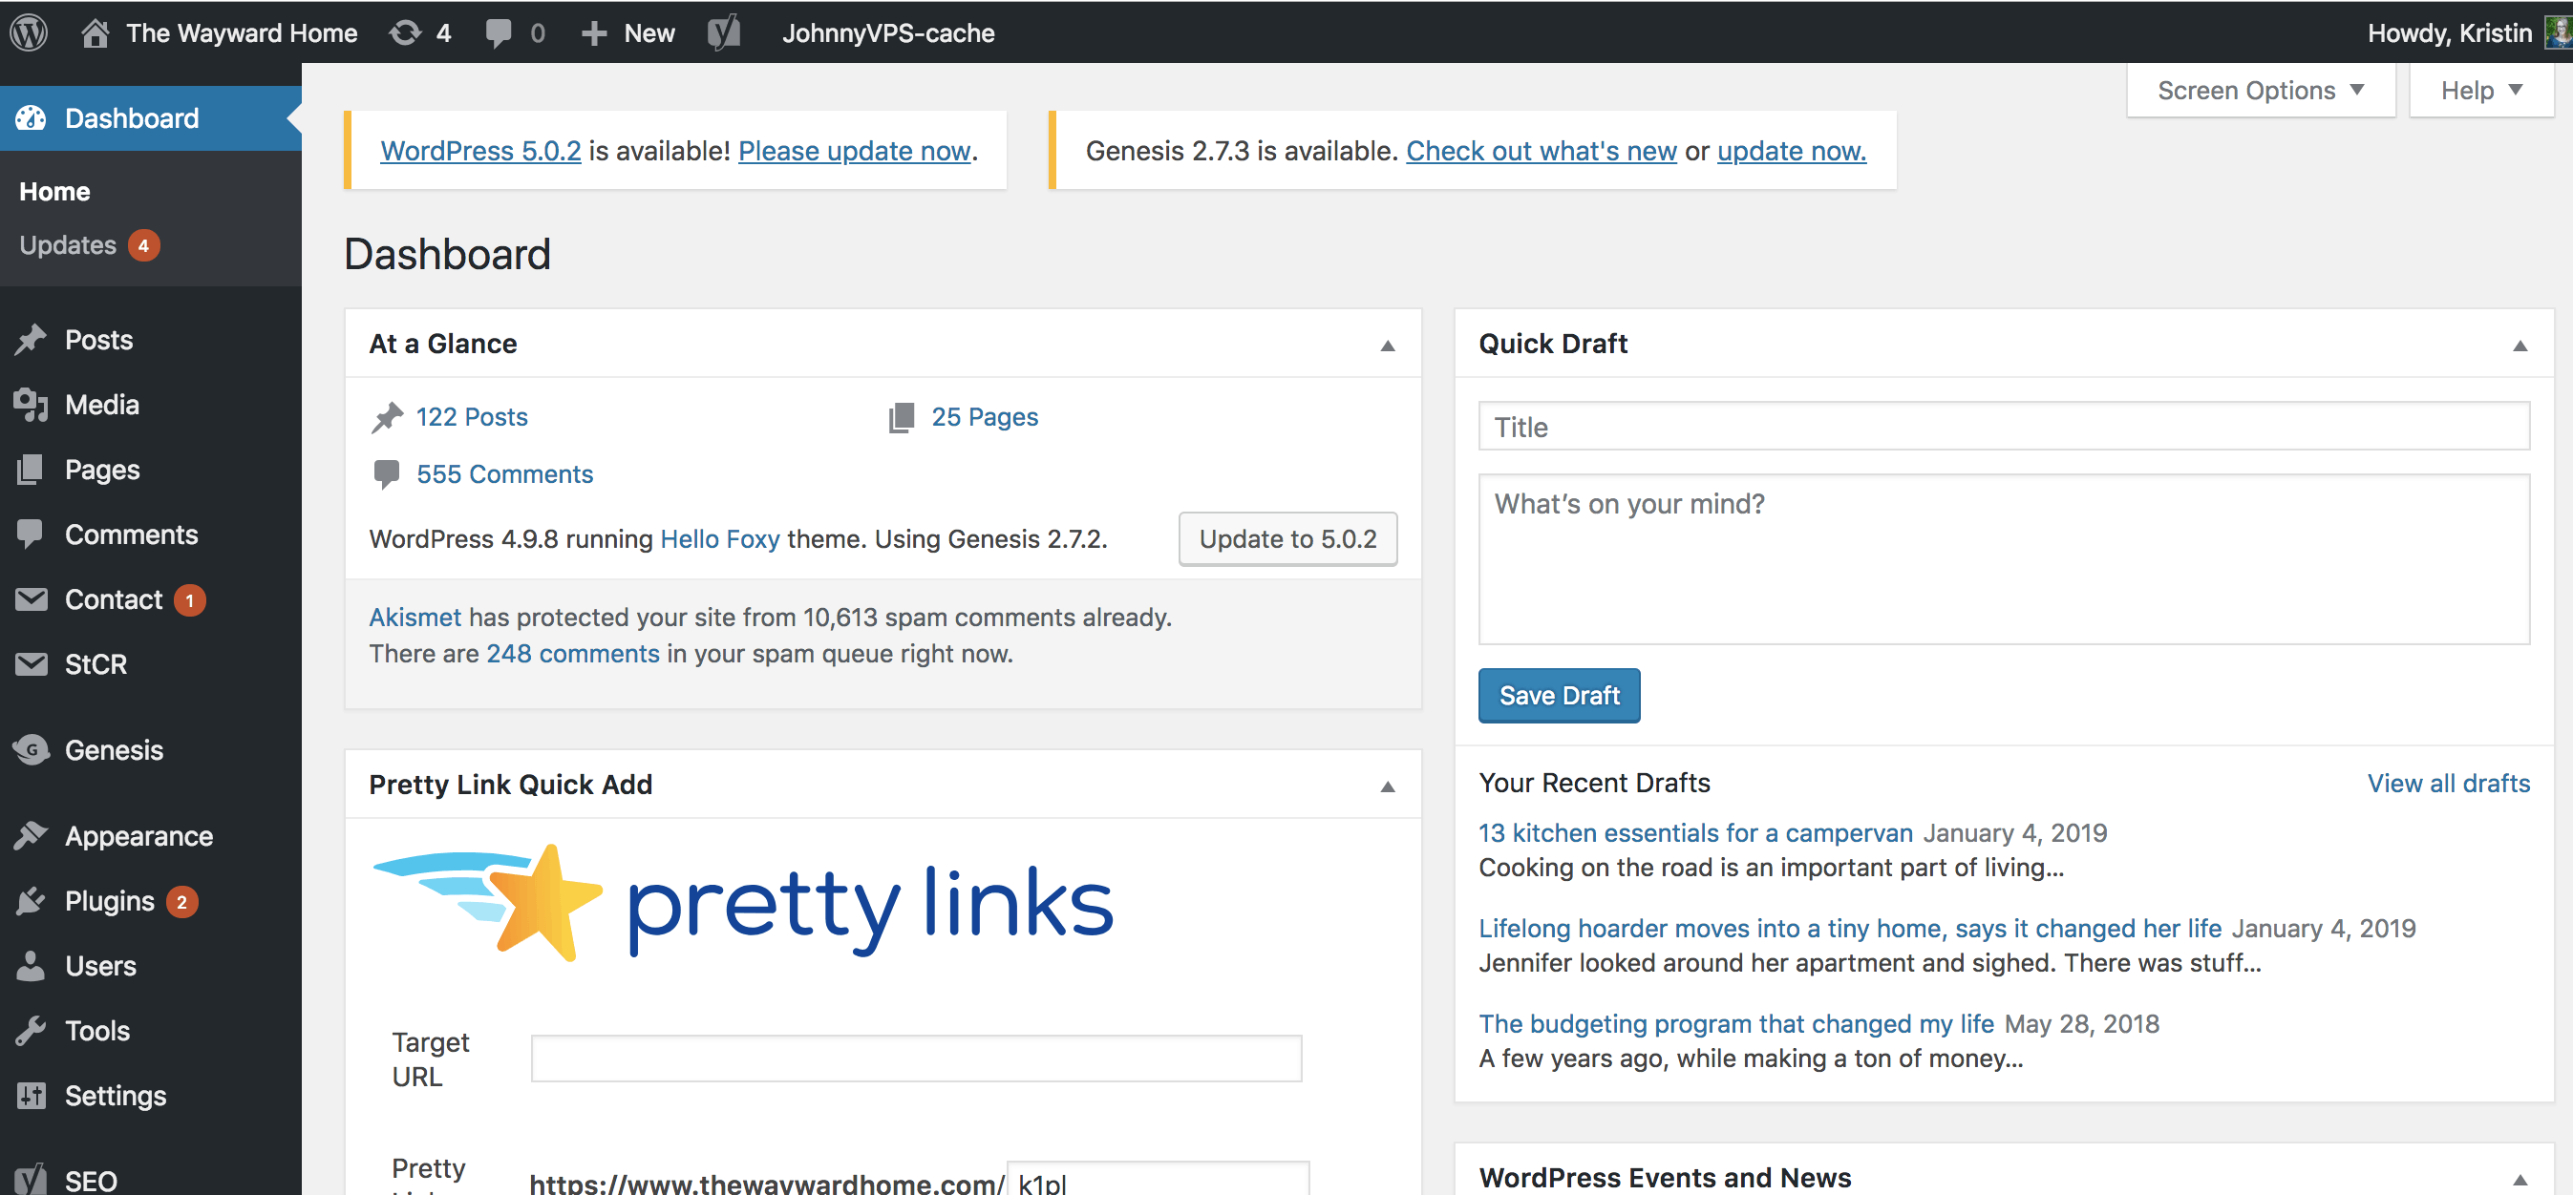The width and height of the screenshot is (2573, 1195).
Task: Collapse the Quick Draft widget
Action: click(x=2520, y=346)
